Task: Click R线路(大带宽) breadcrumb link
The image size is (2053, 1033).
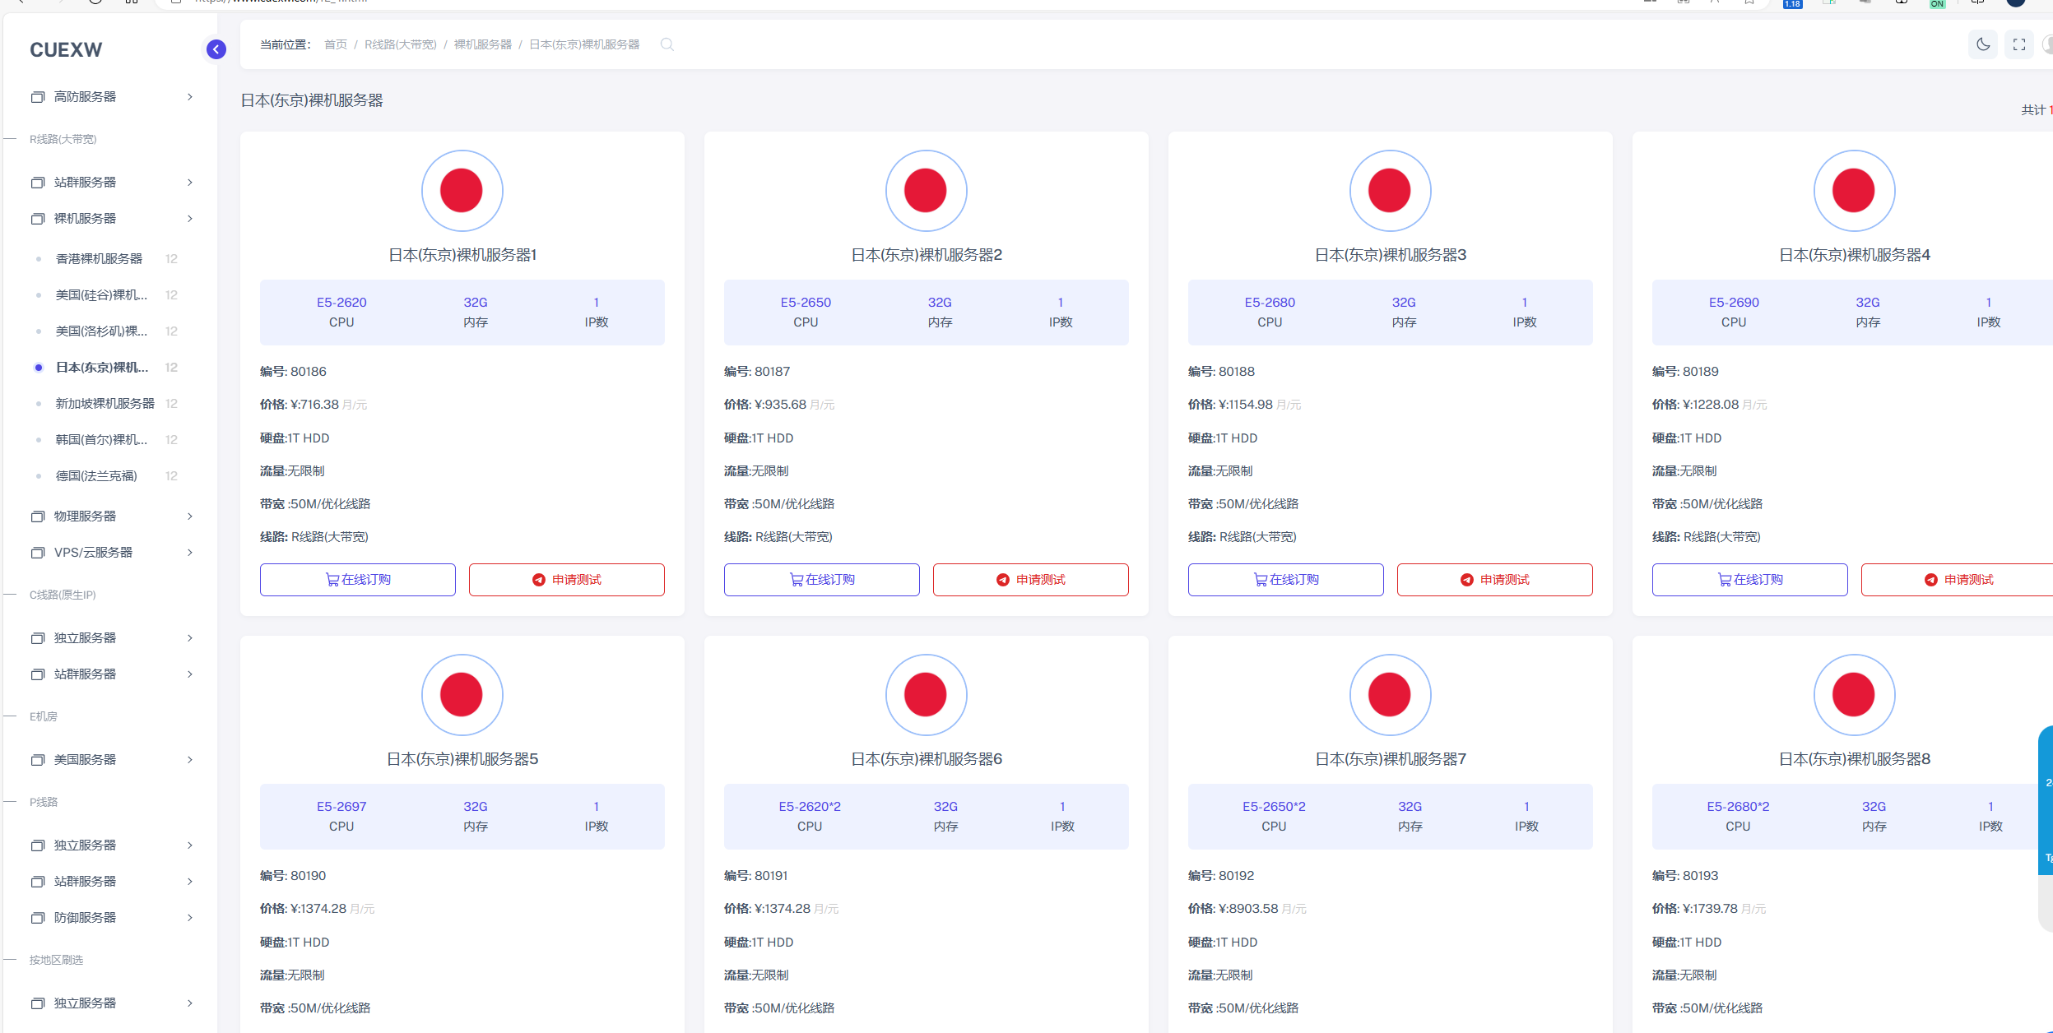Action: click(401, 44)
